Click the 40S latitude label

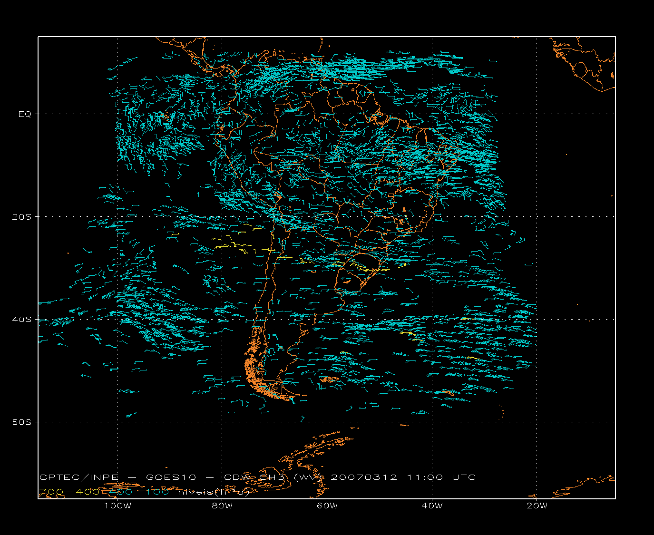21,320
